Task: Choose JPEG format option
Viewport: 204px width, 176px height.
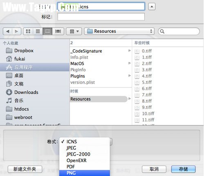Action: click(x=85, y=148)
